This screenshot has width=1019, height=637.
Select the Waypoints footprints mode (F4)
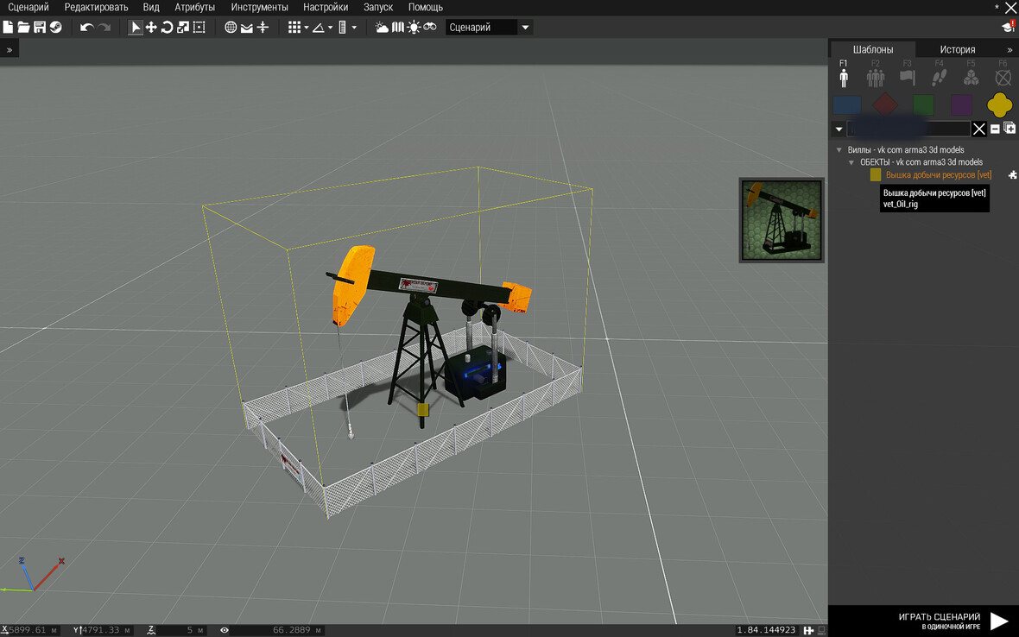(x=939, y=78)
